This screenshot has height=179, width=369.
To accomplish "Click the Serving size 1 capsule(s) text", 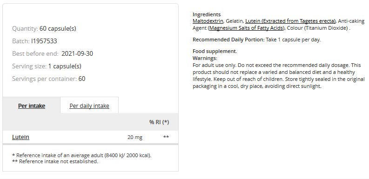I will click(x=47, y=66).
